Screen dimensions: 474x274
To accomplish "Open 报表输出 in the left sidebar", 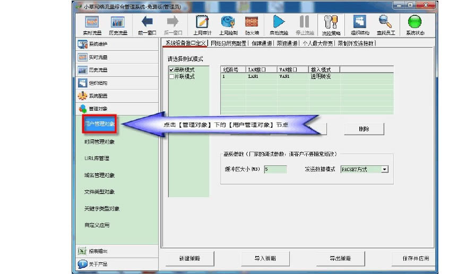I will [x=117, y=251].
